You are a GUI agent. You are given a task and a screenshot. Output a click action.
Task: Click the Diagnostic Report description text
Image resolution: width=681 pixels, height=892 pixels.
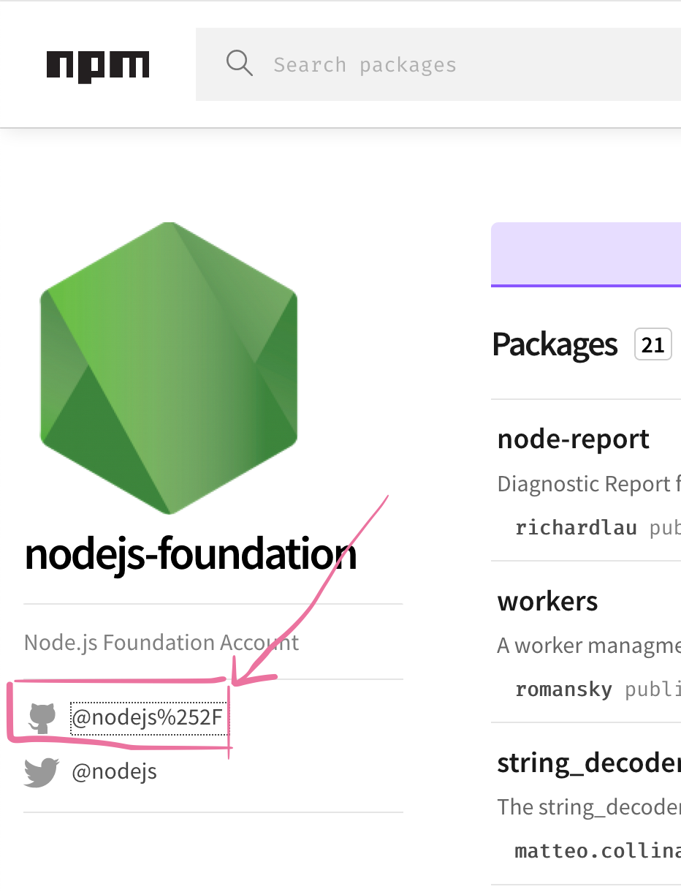point(589,484)
